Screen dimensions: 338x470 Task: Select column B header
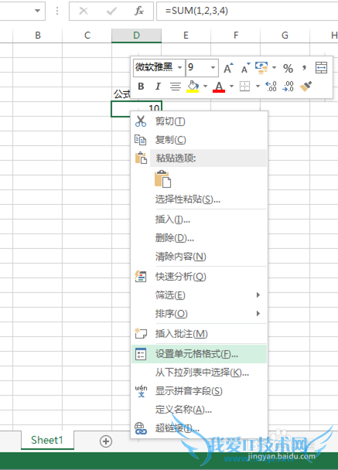click(38, 36)
